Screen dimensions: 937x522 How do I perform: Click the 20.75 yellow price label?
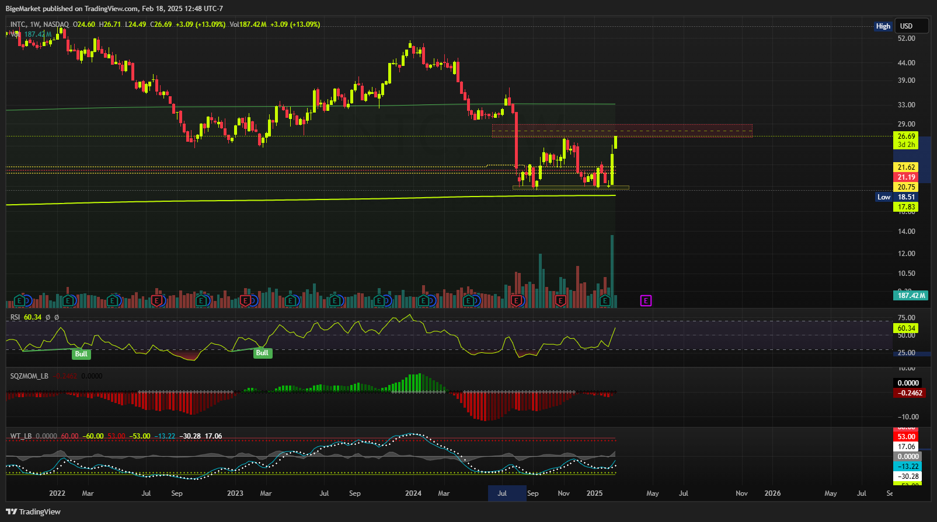click(x=906, y=187)
